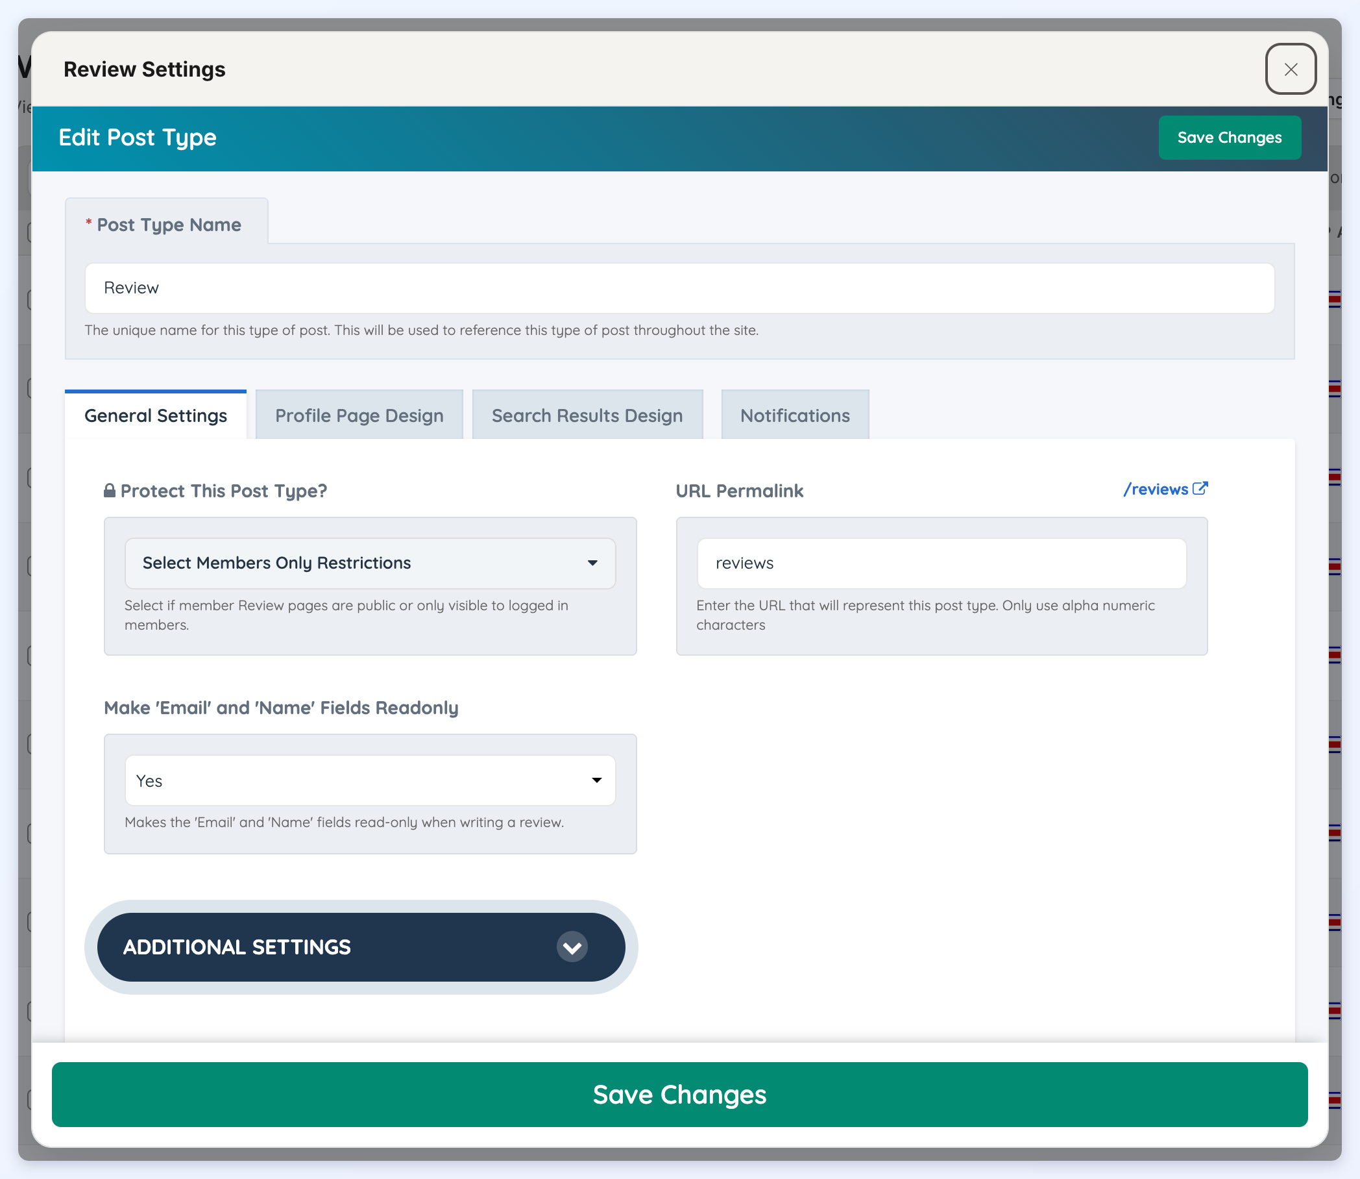
Task: Click the Make 'Email' and 'Name' Fields Readonly label
Action: click(281, 708)
